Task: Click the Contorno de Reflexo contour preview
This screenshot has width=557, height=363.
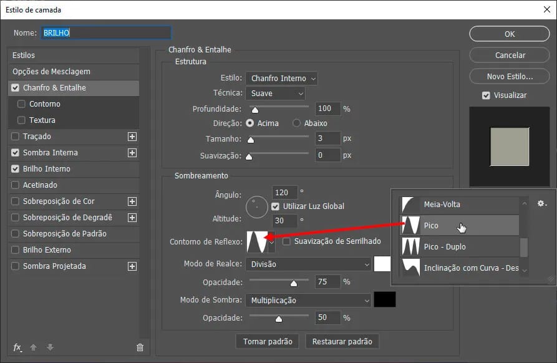Action: (257, 242)
